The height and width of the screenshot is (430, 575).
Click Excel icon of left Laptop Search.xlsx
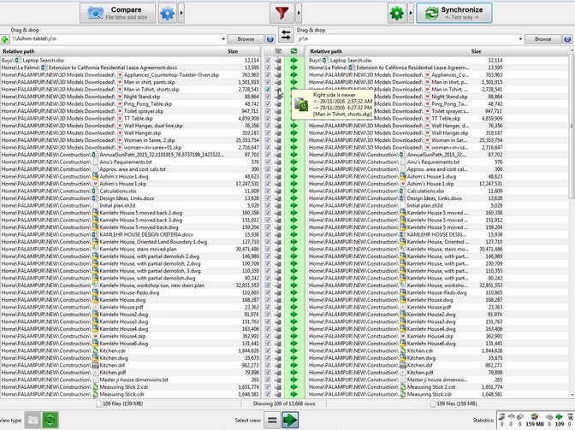[x=17, y=61]
